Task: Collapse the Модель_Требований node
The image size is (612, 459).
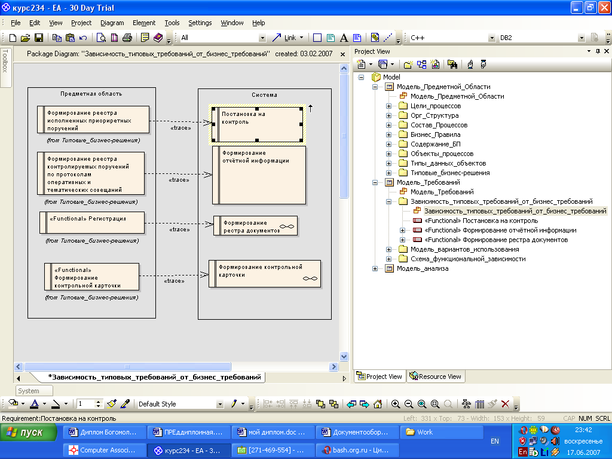Action: coord(375,182)
